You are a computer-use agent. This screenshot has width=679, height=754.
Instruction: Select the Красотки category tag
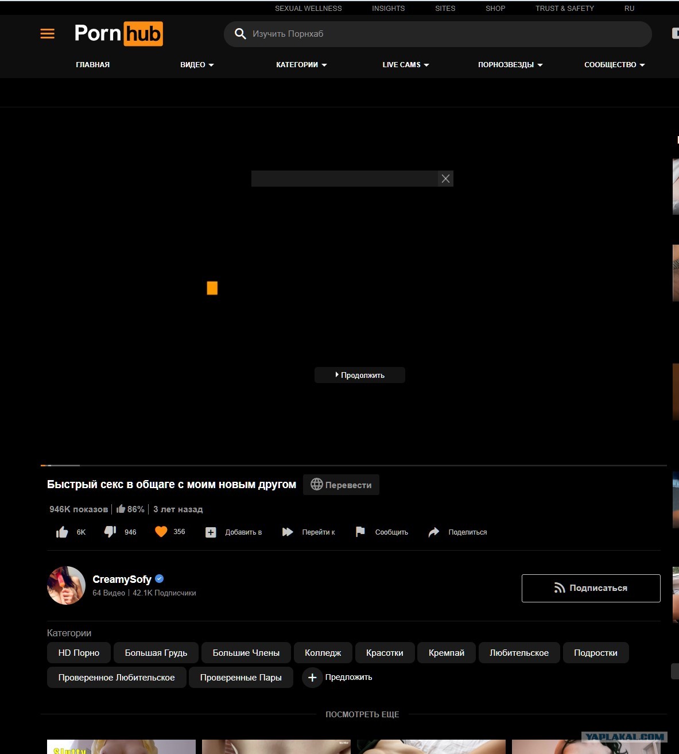coord(385,653)
